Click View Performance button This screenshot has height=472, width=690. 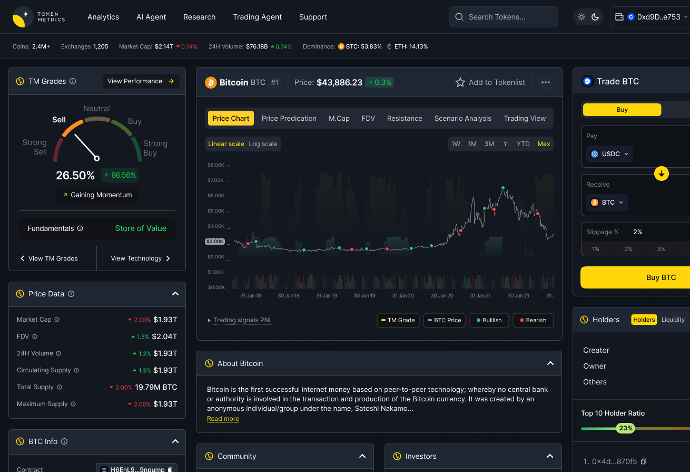tap(141, 81)
